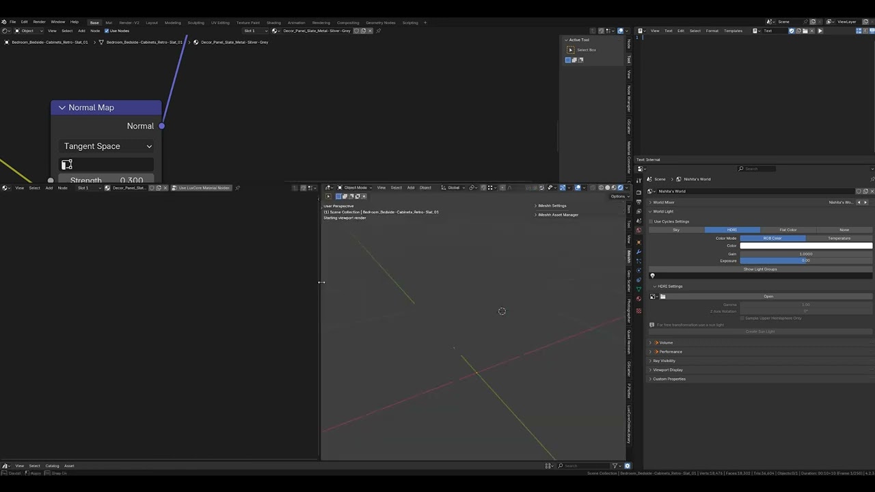Open the Modifiers properties wrench tab
This screenshot has height=492, width=875.
(639, 252)
